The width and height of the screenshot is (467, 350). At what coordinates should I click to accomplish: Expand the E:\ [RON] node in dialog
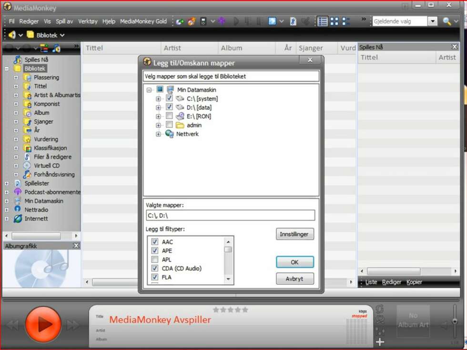pos(158,117)
